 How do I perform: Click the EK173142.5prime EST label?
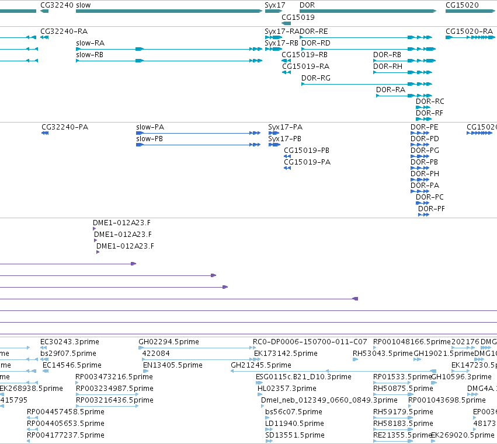(x=286, y=354)
